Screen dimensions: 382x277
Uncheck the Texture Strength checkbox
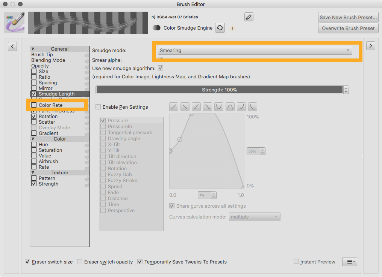(34, 184)
